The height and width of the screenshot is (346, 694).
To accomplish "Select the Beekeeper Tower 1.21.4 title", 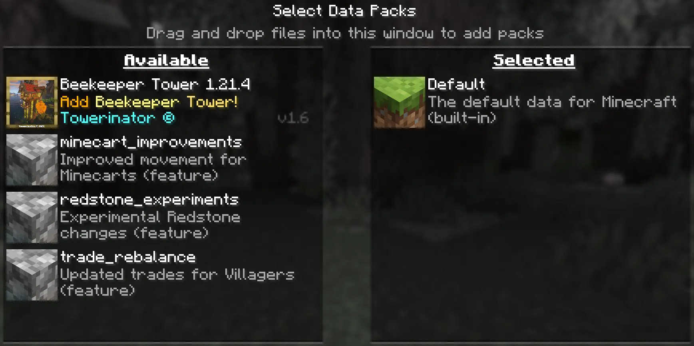I will coord(155,84).
